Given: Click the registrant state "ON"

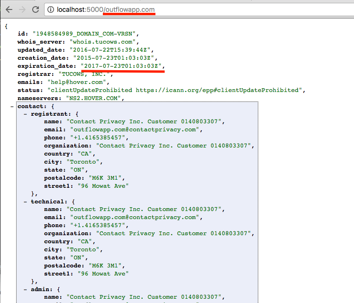Looking at the screenshot, I should click(x=77, y=170).
